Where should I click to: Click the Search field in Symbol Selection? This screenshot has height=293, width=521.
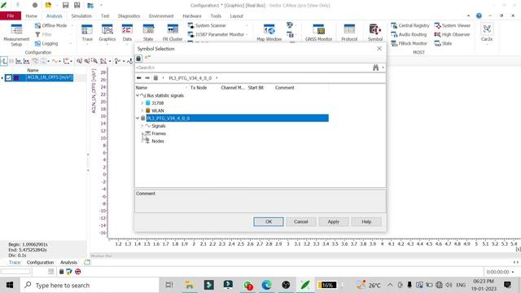pyautogui.click(x=253, y=68)
